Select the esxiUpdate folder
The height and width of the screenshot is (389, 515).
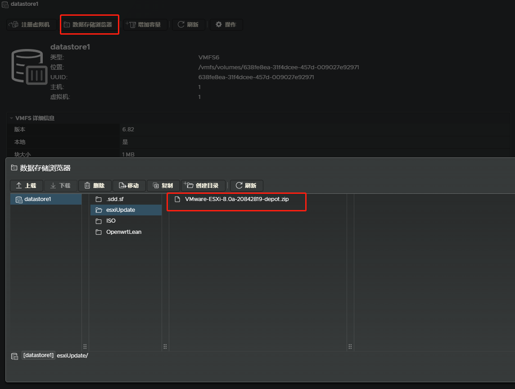coord(120,210)
